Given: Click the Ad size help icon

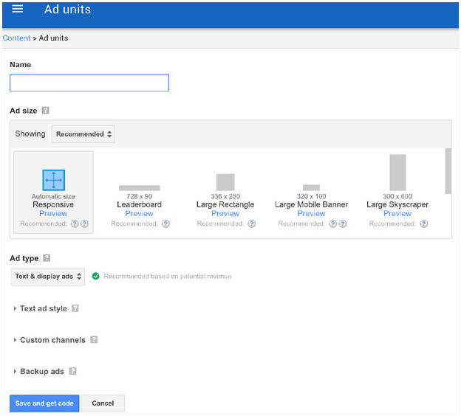Looking at the screenshot, I should [45, 111].
